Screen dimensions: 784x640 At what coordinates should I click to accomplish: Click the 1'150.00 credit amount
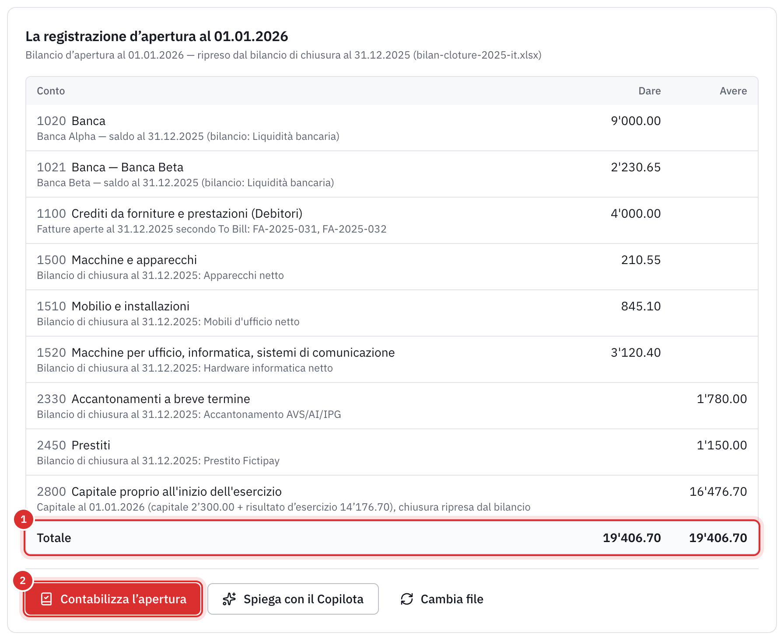click(722, 445)
